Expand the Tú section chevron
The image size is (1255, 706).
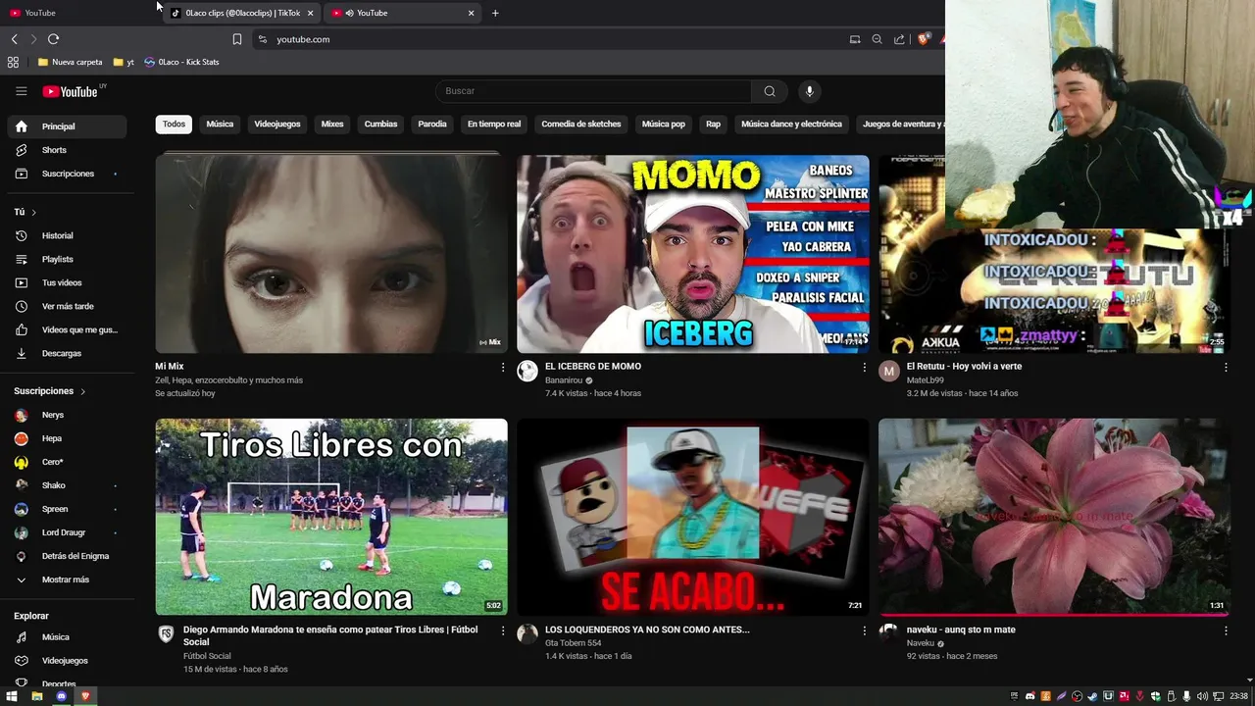tap(33, 212)
